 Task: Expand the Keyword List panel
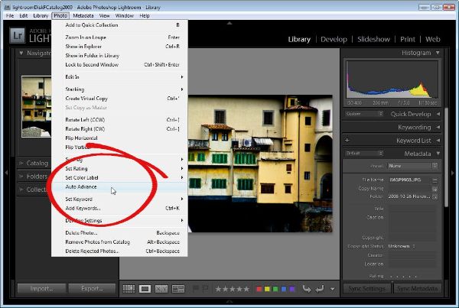coord(438,141)
